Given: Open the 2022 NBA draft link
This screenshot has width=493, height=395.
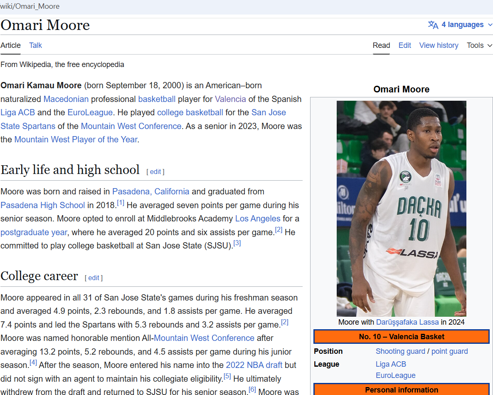Looking at the screenshot, I should (254, 365).
